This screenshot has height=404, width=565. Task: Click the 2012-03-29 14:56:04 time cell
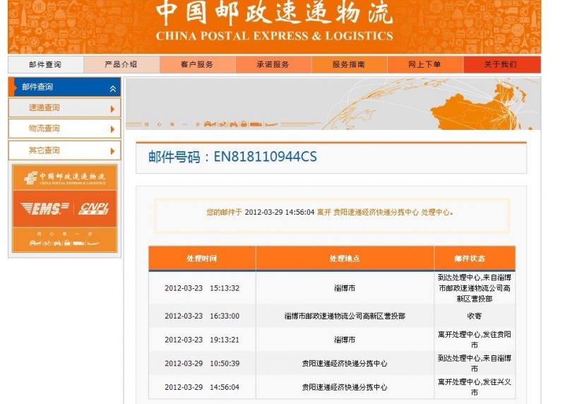[x=202, y=388]
